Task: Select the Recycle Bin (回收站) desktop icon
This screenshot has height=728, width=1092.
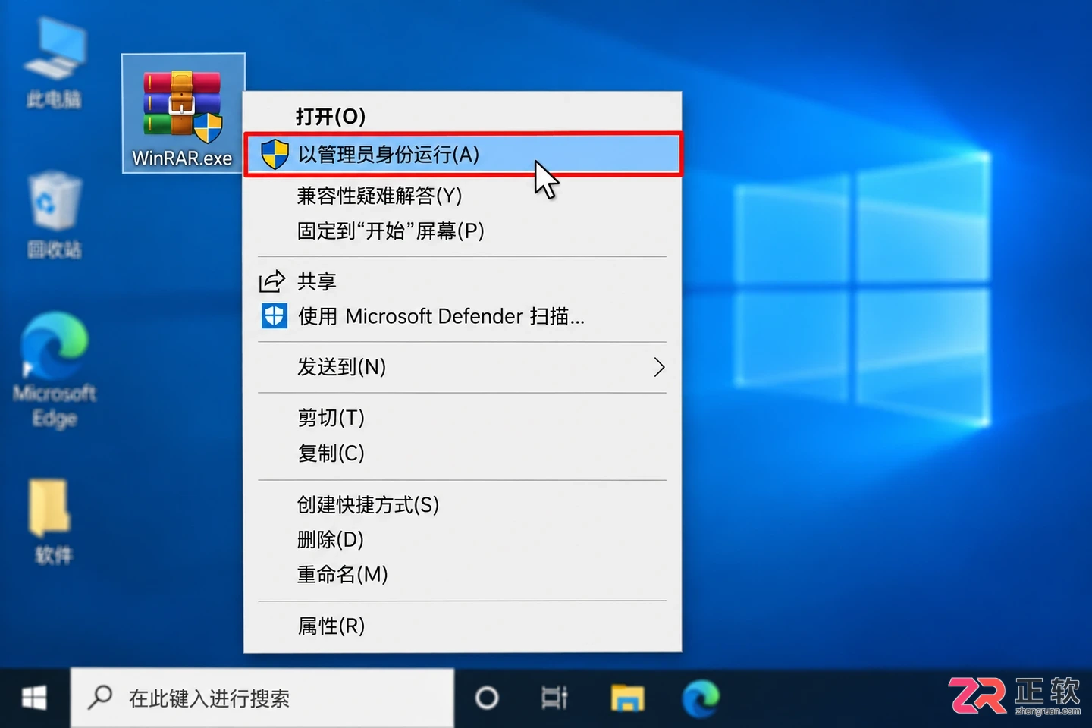Action: coord(54,215)
